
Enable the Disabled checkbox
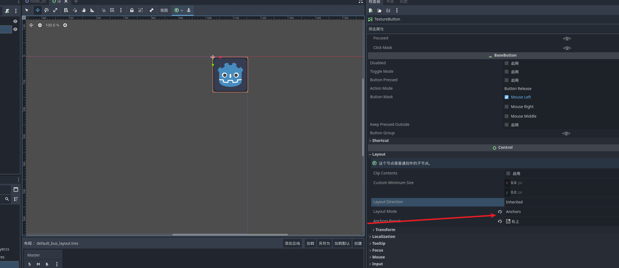coord(507,63)
